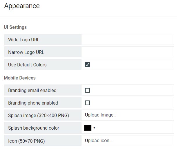Click the Branding phone enabled label
Image resolution: width=177 pixels, height=150 pixels.
(33, 103)
